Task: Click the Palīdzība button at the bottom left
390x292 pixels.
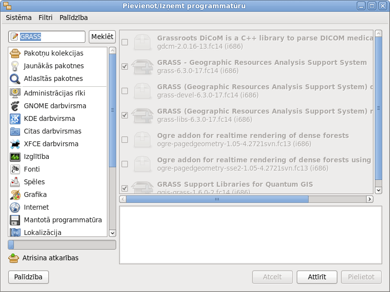Action: (x=28, y=277)
